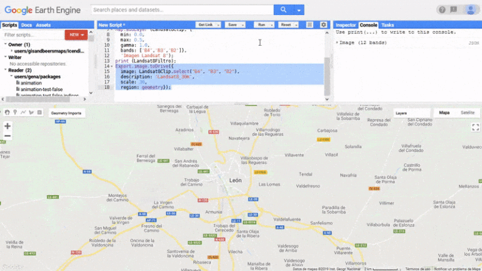
Task: Open the Save dropdown arrow
Action: 243,25
